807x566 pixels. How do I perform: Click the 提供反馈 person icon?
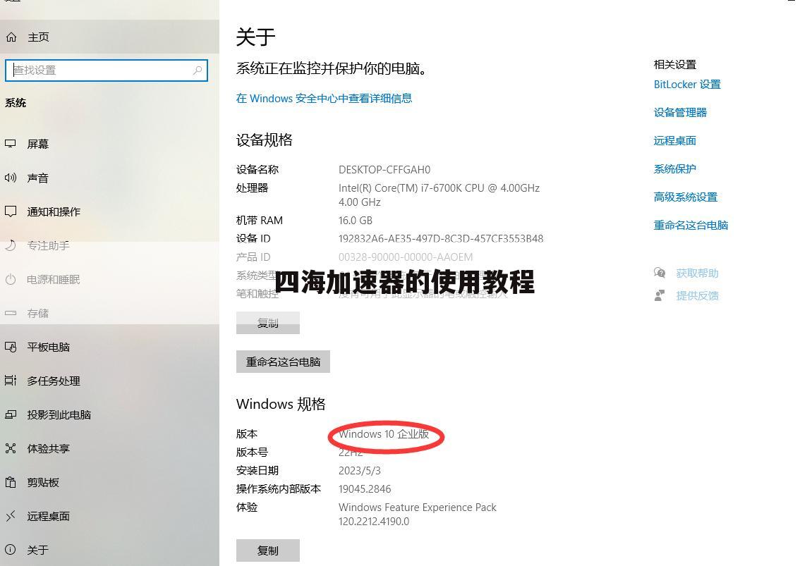pyautogui.click(x=660, y=295)
